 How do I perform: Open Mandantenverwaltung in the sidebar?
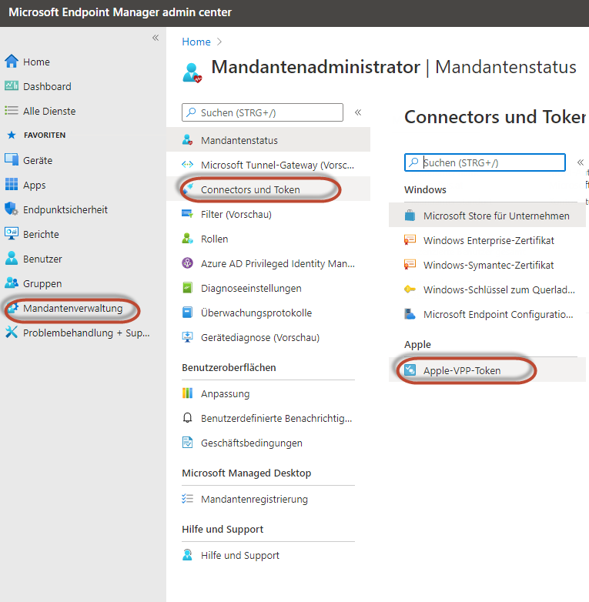pyautogui.click(x=72, y=308)
